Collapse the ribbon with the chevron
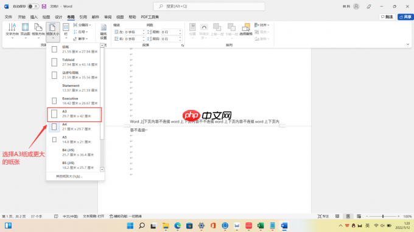Viewport: 414px width, 232px height. (x=408, y=44)
